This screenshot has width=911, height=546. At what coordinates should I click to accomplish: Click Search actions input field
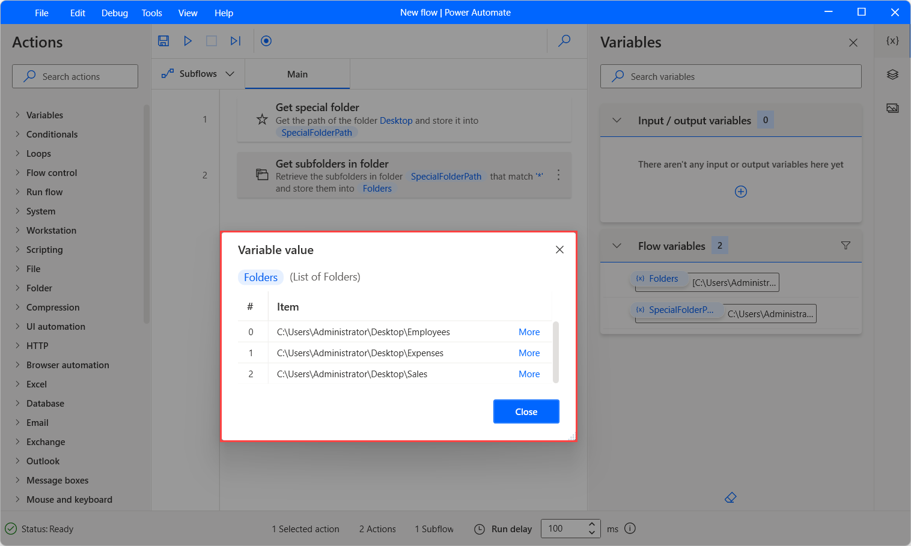[75, 76]
